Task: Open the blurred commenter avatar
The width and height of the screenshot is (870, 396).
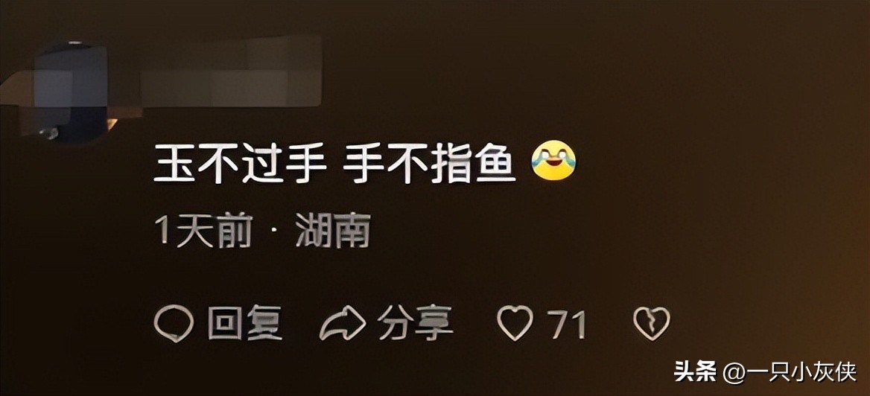Action: [71, 92]
